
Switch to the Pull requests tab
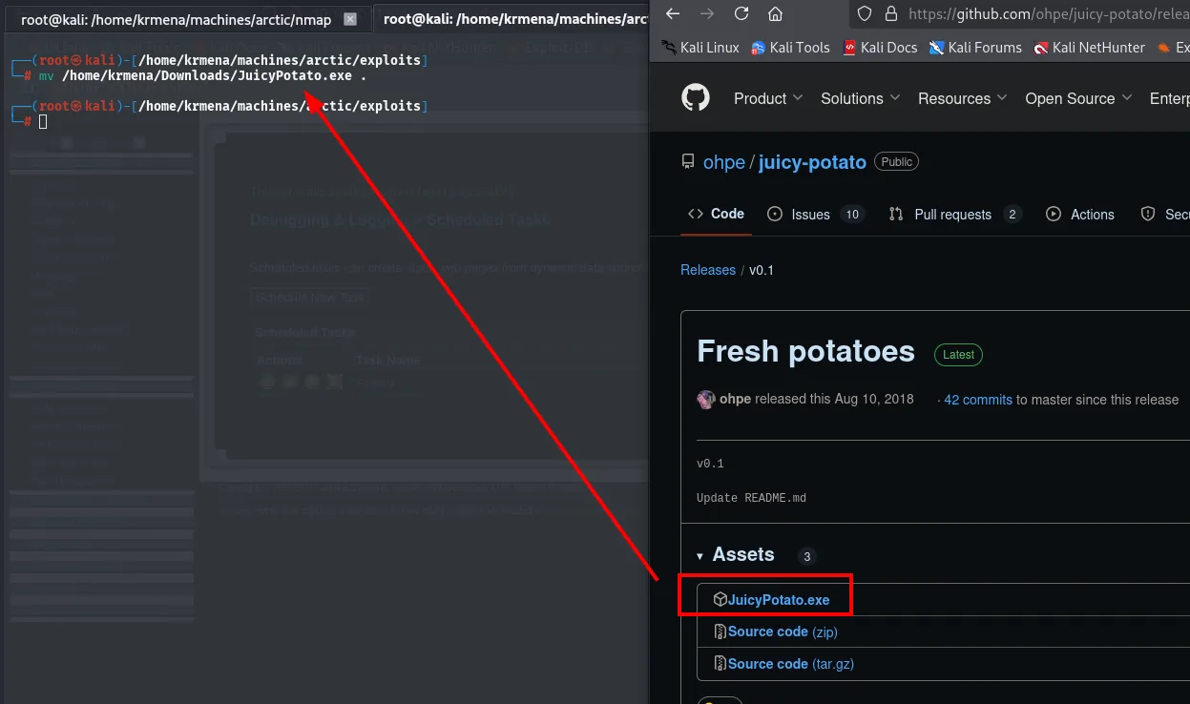tap(954, 214)
